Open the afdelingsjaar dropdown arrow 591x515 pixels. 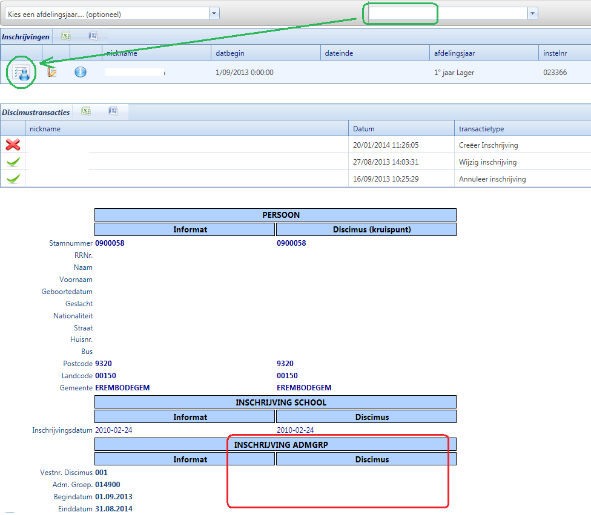click(214, 13)
